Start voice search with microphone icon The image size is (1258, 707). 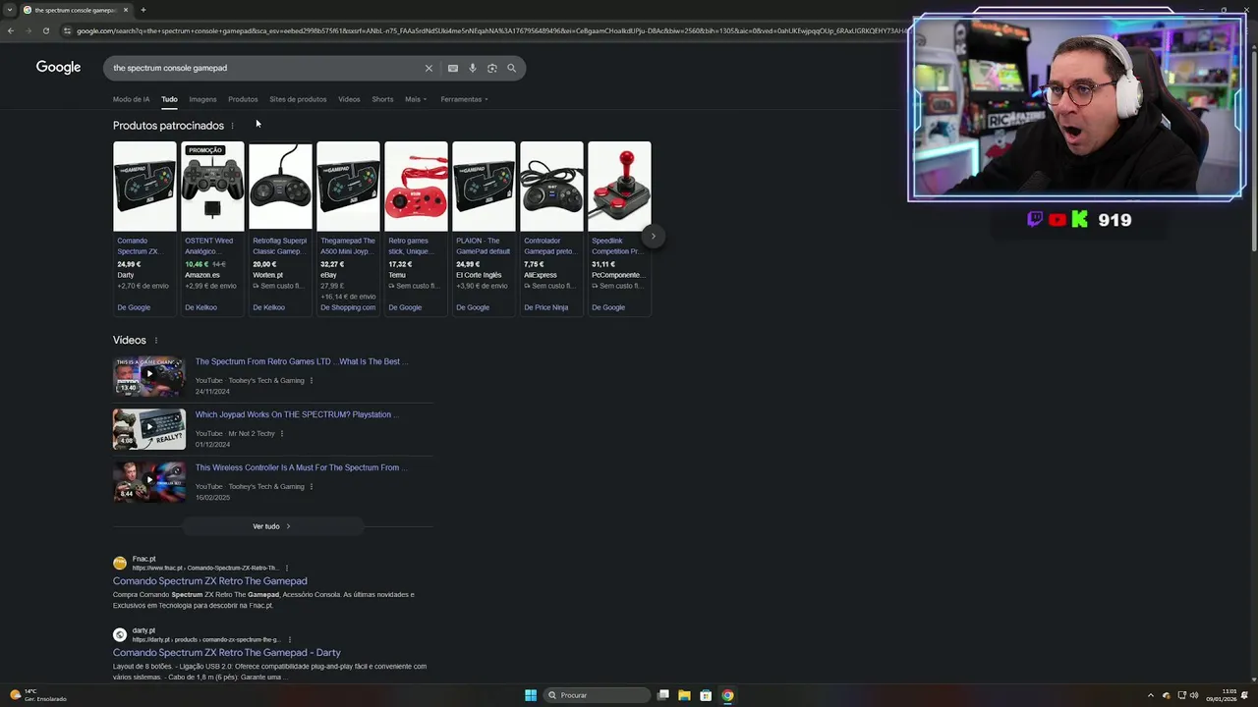pyautogui.click(x=473, y=68)
